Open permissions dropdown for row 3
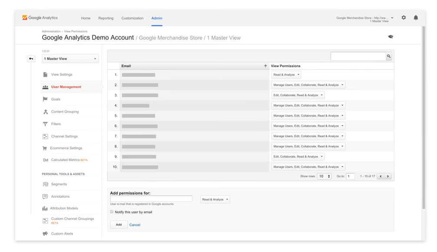The image size is (437, 252). click(x=298, y=95)
